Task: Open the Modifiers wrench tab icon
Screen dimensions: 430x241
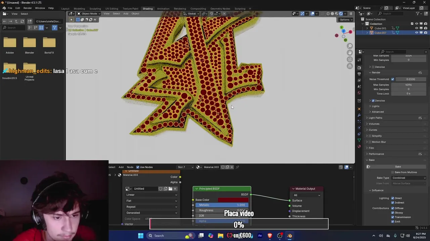Action: tap(359, 115)
